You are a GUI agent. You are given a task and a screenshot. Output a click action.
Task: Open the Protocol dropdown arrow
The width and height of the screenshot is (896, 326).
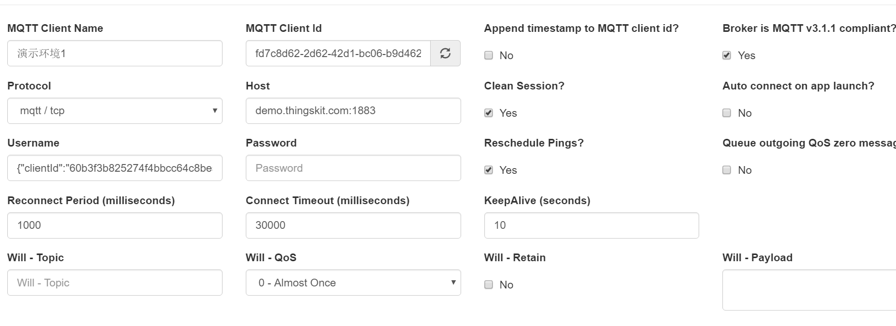[215, 111]
